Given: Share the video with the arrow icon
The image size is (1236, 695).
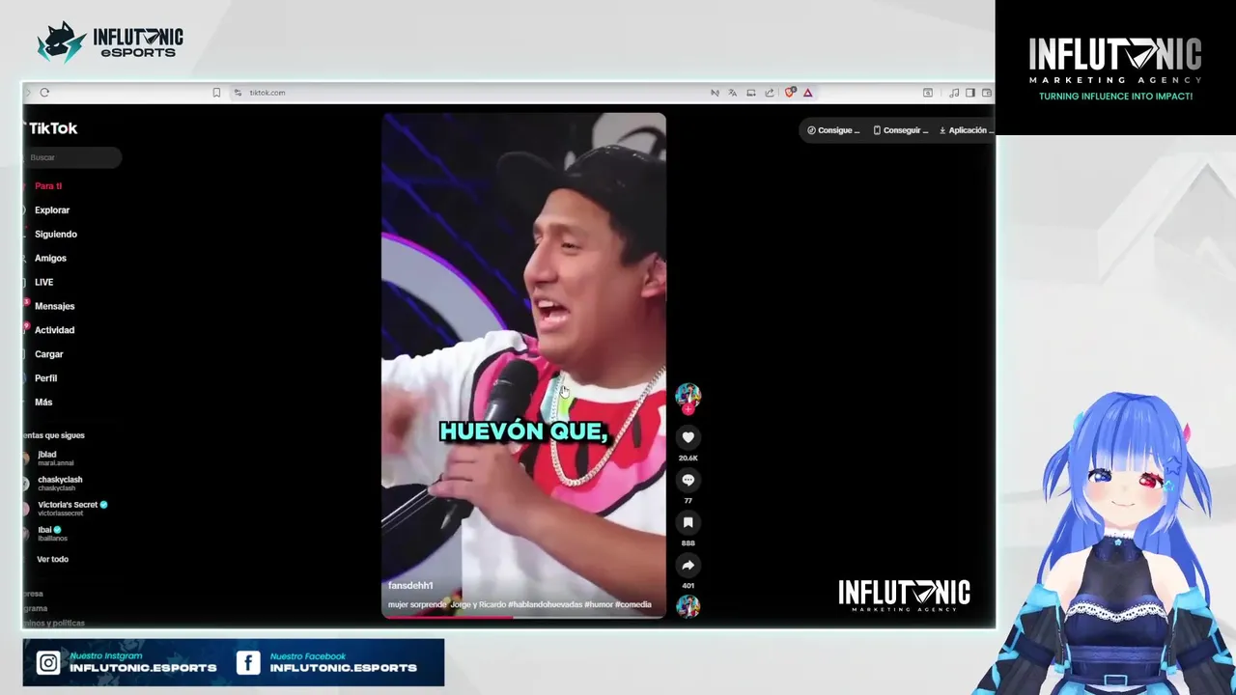Looking at the screenshot, I should (x=688, y=565).
